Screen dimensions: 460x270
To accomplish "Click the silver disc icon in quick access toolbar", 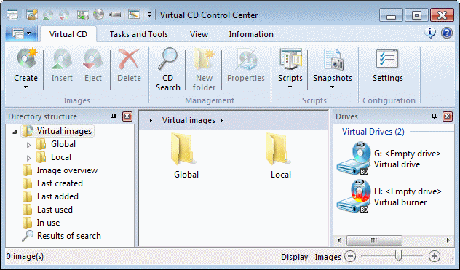I will coord(98,15).
